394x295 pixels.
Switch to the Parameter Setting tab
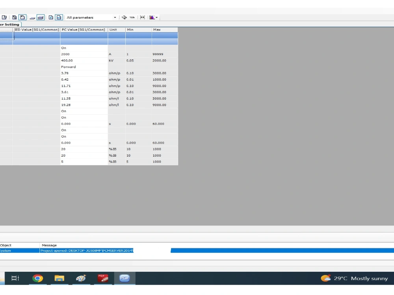pyautogui.click(x=10, y=24)
